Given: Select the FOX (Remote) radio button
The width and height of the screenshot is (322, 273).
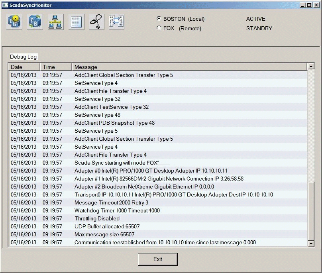Looking at the screenshot, I should [159, 28].
